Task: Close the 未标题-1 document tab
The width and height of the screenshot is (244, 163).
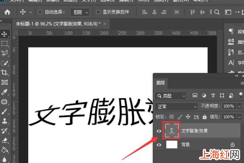Action: pos(105,24)
